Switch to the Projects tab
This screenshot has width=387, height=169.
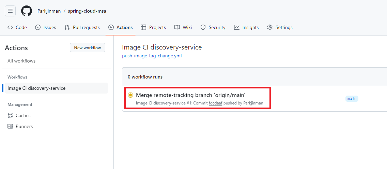[x=153, y=27]
